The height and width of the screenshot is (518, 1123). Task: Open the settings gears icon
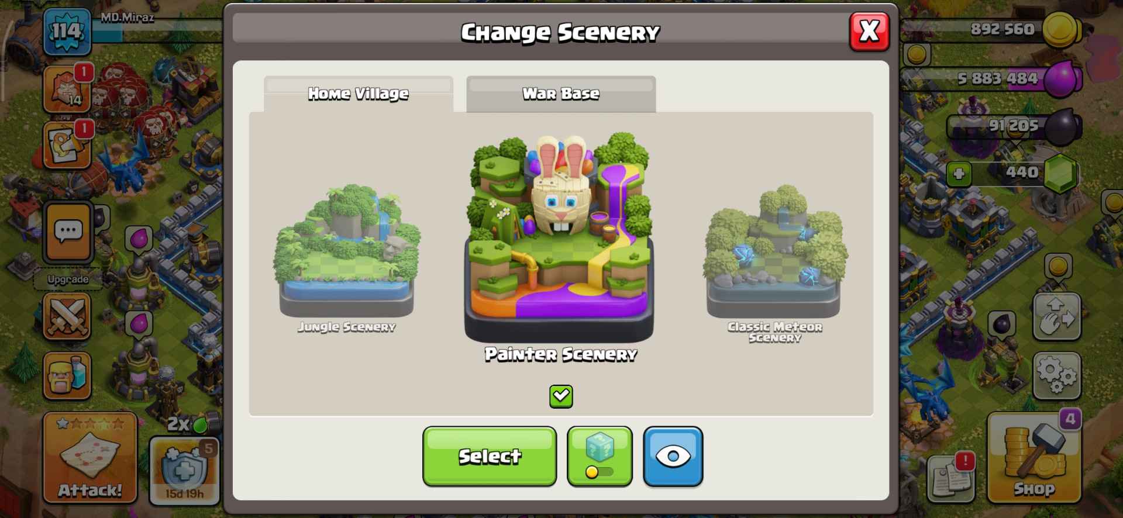[x=1056, y=376]
